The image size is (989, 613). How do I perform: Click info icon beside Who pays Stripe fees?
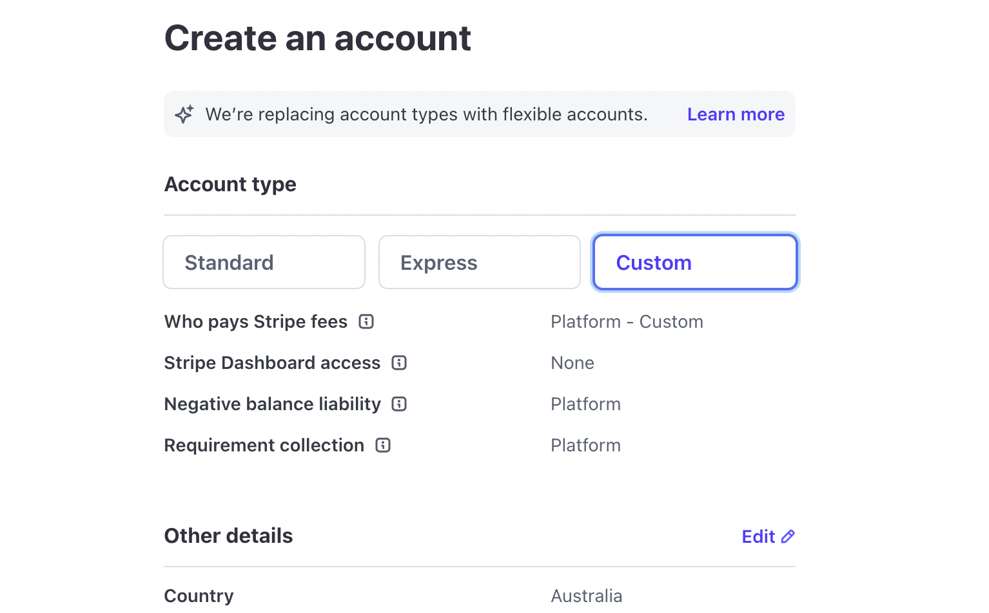click(x=366, y=321)
